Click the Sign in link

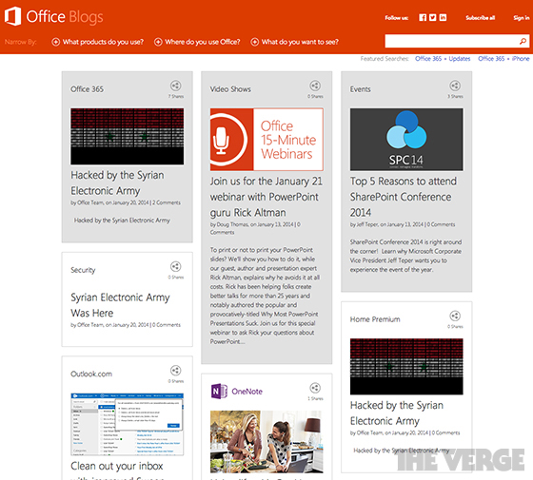coord(522,18)
